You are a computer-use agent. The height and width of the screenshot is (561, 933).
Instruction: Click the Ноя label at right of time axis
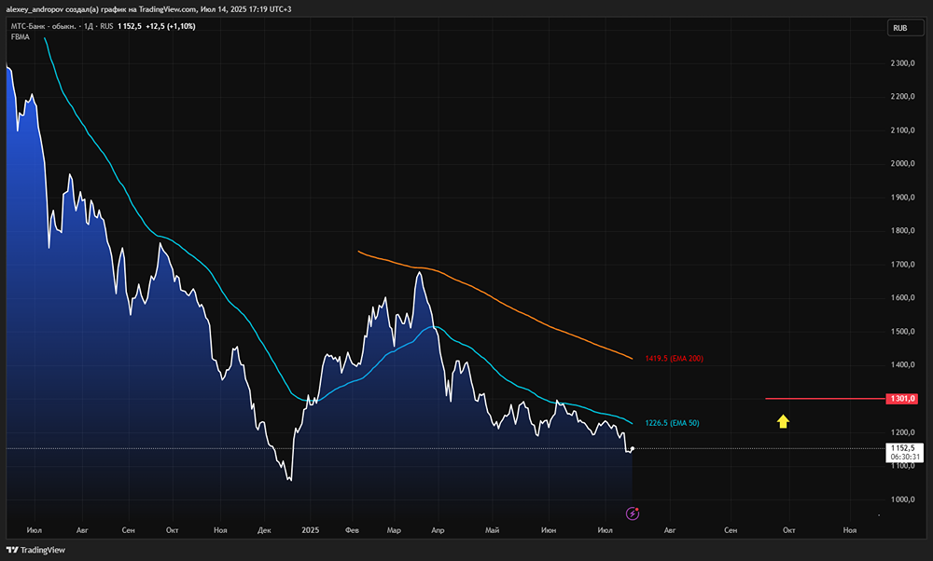pyautogui.click(x=850, y=530)
